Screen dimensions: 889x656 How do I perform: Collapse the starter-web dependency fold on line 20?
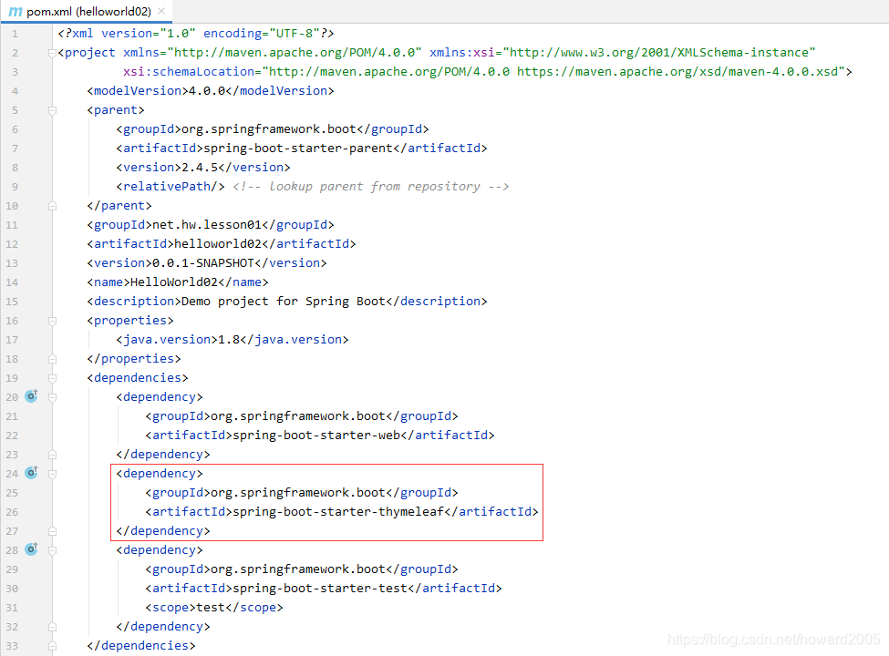[x=52, y=397]
